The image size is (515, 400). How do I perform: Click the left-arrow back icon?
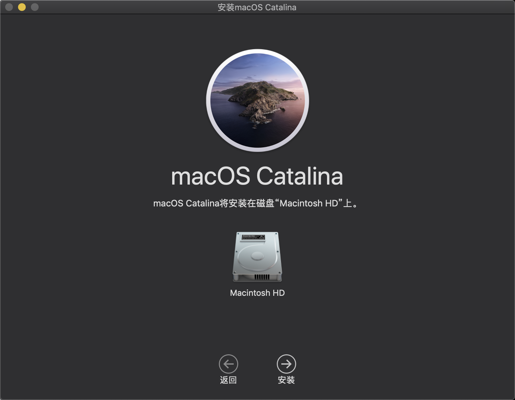228,364
